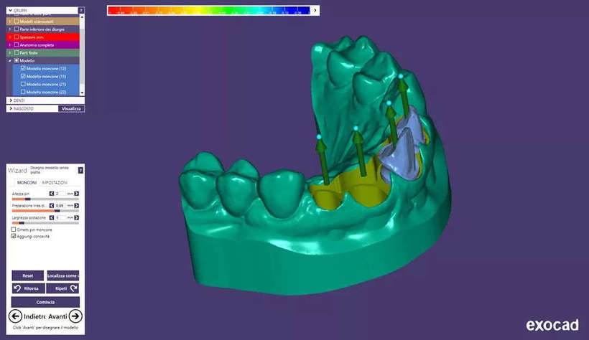Decrease Altezza pin with the left arrow
Viewport: 589px width, 340px height.
tap(51, 194)
